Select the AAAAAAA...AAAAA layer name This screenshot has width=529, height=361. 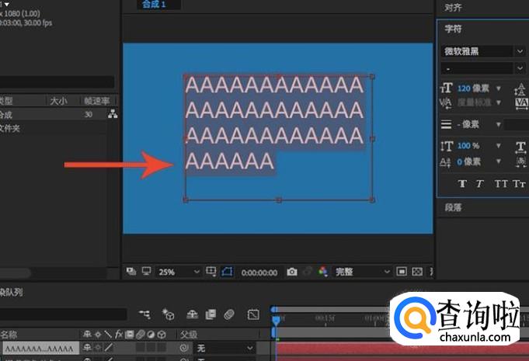coord(40,349)
